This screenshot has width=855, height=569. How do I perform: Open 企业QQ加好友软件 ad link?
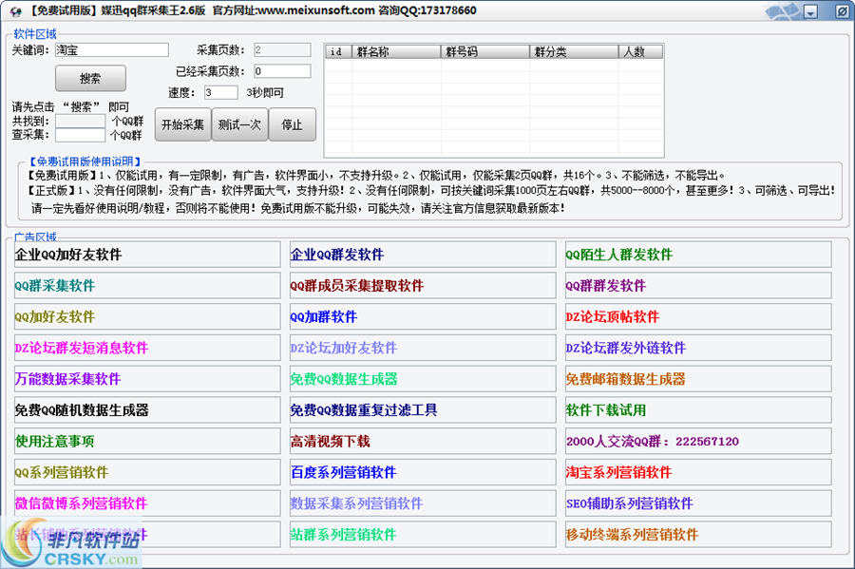[147, 255]
